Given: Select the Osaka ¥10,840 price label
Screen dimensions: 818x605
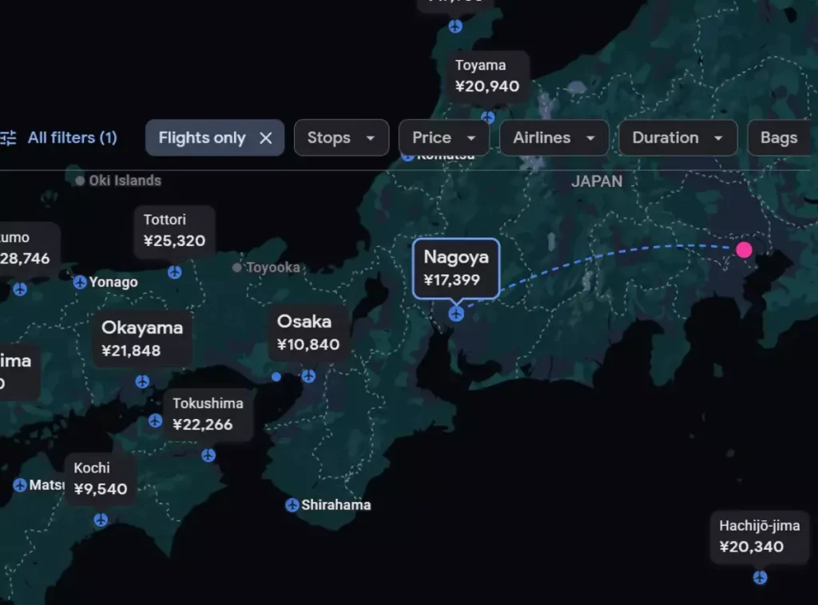Looking at the screenshot, I should [308, 333].
